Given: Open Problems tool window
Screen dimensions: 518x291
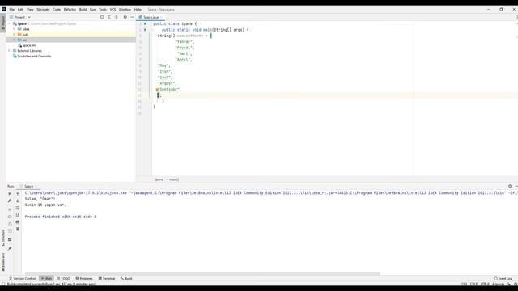Looking at the screenshot, I should coord(84,278).
